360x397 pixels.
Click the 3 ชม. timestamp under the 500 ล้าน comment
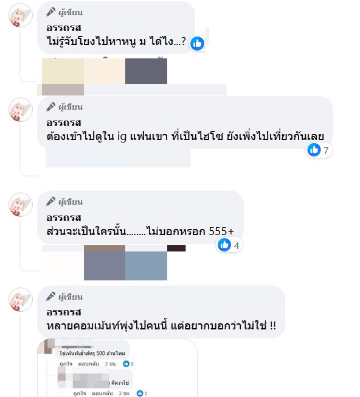coord(111,364)
